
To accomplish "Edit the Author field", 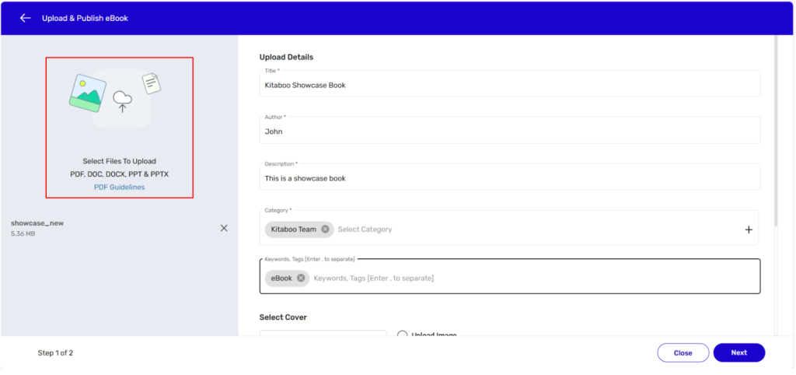I will (510, 130).
